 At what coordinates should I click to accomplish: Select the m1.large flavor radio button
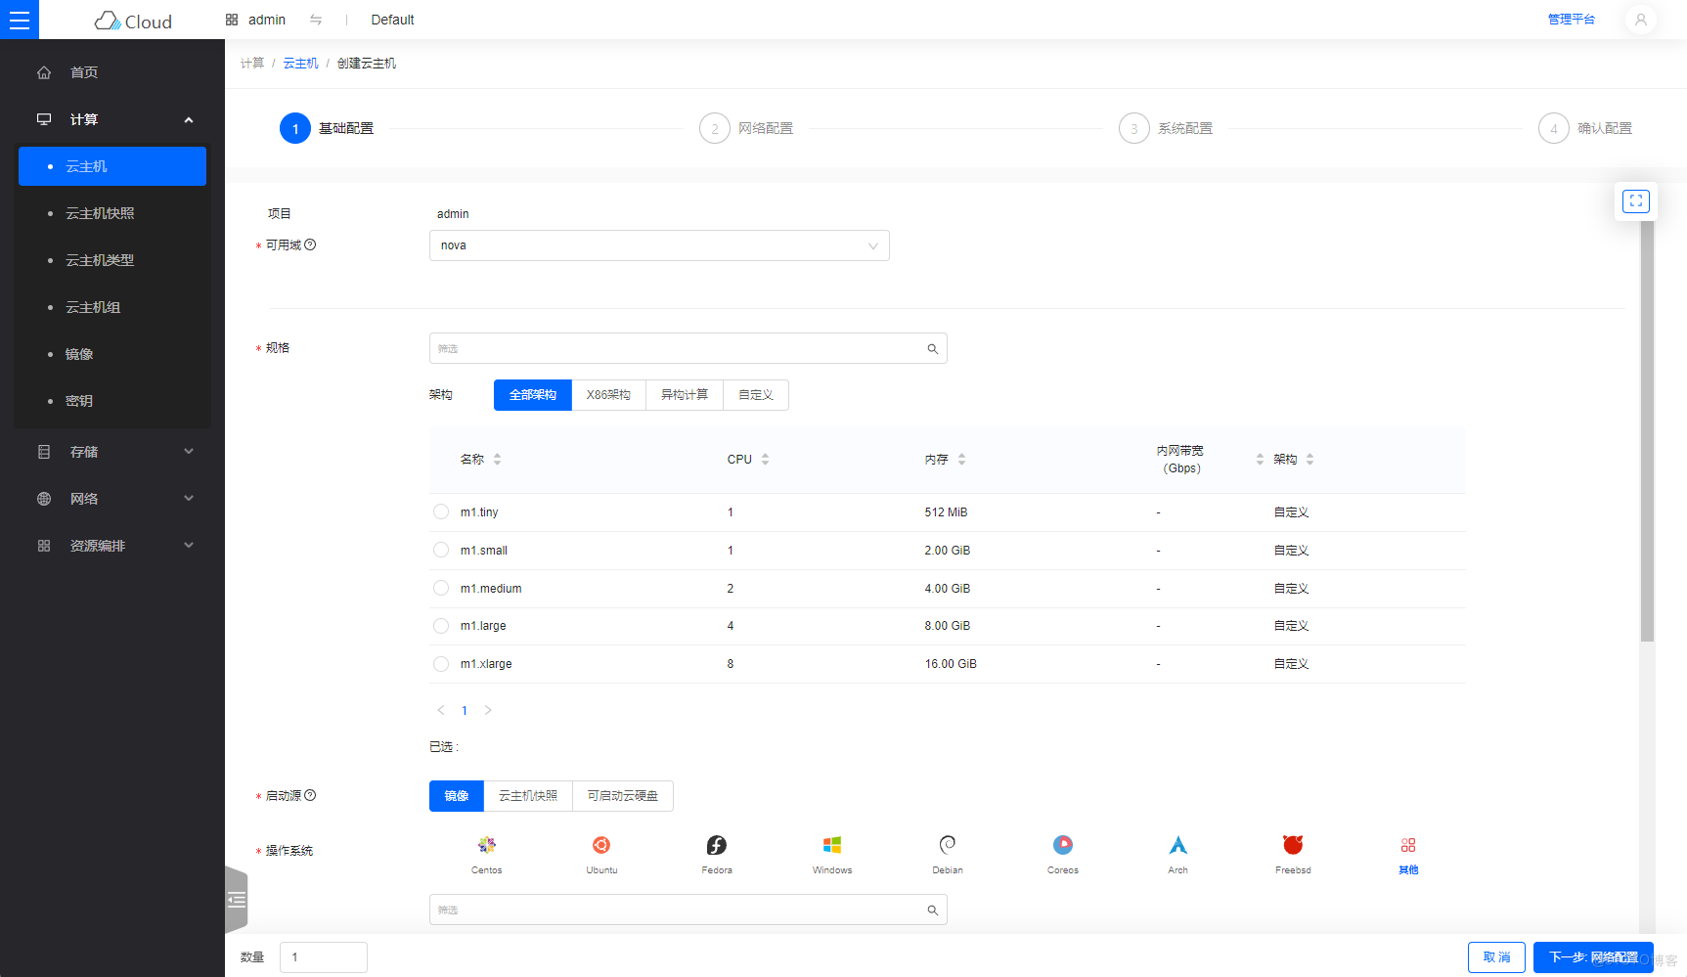(441, 626)
